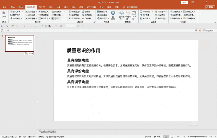Switch to slide sorter view icon
Image resolution: width=217 pixels, height=138 pixels.
[172, 137]
